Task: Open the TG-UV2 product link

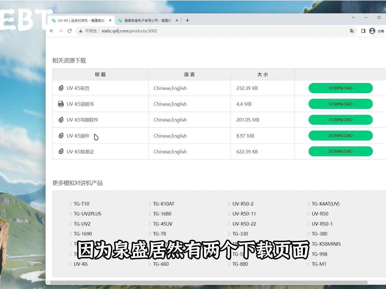Action: (82, 224)
